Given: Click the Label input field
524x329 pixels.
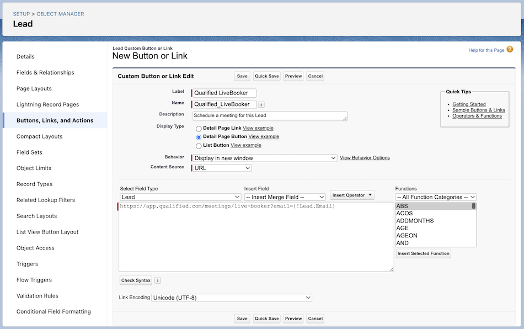Looking at the screenshot, I should [x=224, y=93].
